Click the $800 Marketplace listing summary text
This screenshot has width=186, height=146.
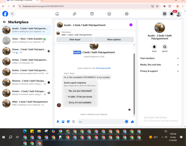pos(77,35)
